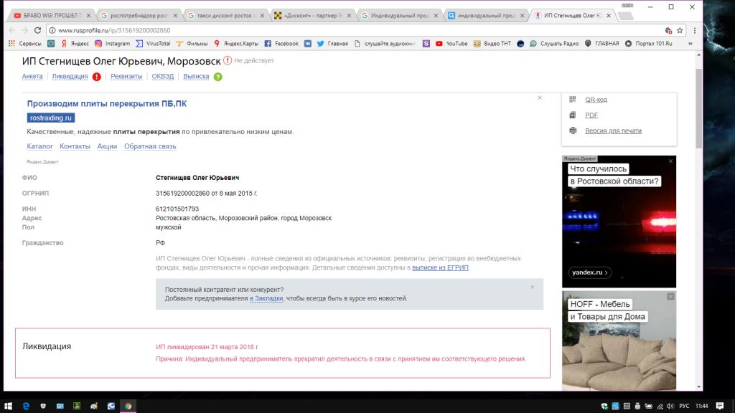The height and width of the screenshot is (413, 735).
Task: Open the Сервисы apps bookmark
Action: [x=25, y=44]
